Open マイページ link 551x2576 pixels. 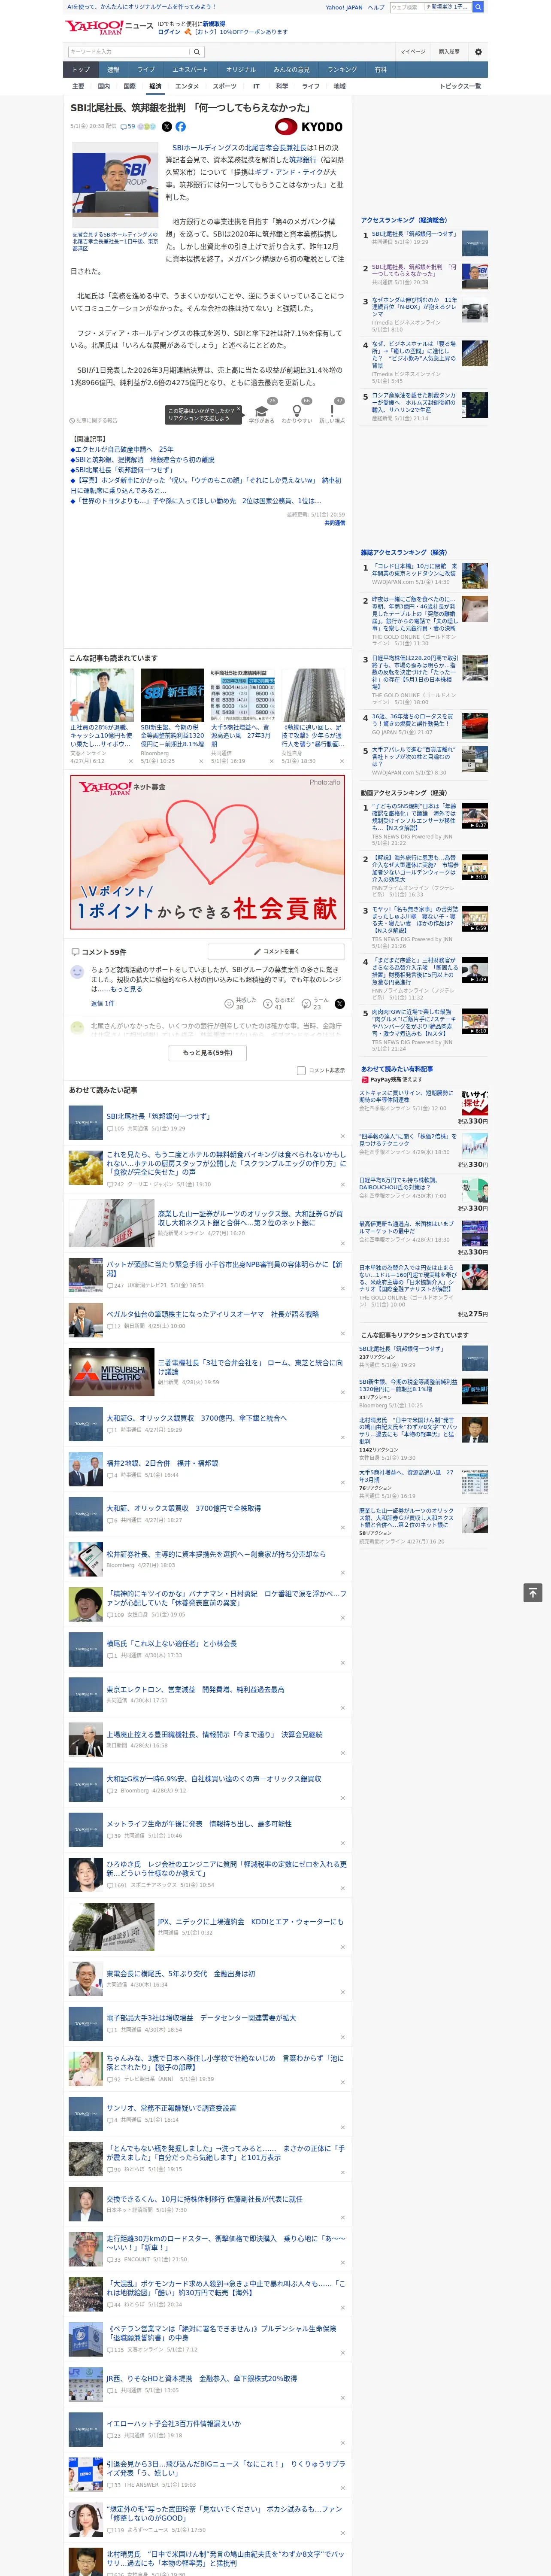pyautogui.click(x=413, y=52)
